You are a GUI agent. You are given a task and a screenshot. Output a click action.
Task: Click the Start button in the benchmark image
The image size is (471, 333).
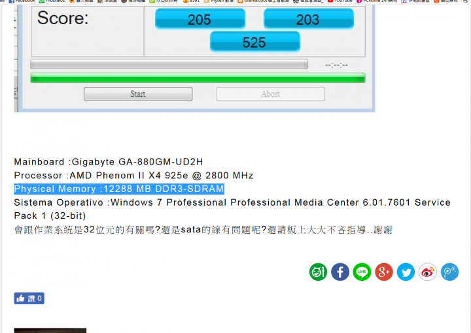coord(138,94)
